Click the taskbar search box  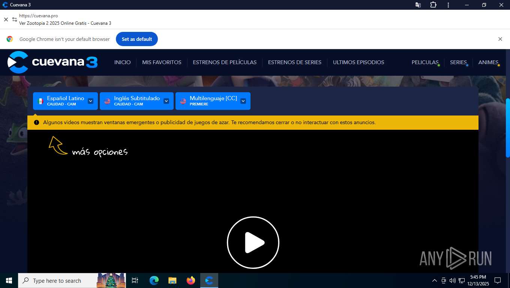(72, 280)
